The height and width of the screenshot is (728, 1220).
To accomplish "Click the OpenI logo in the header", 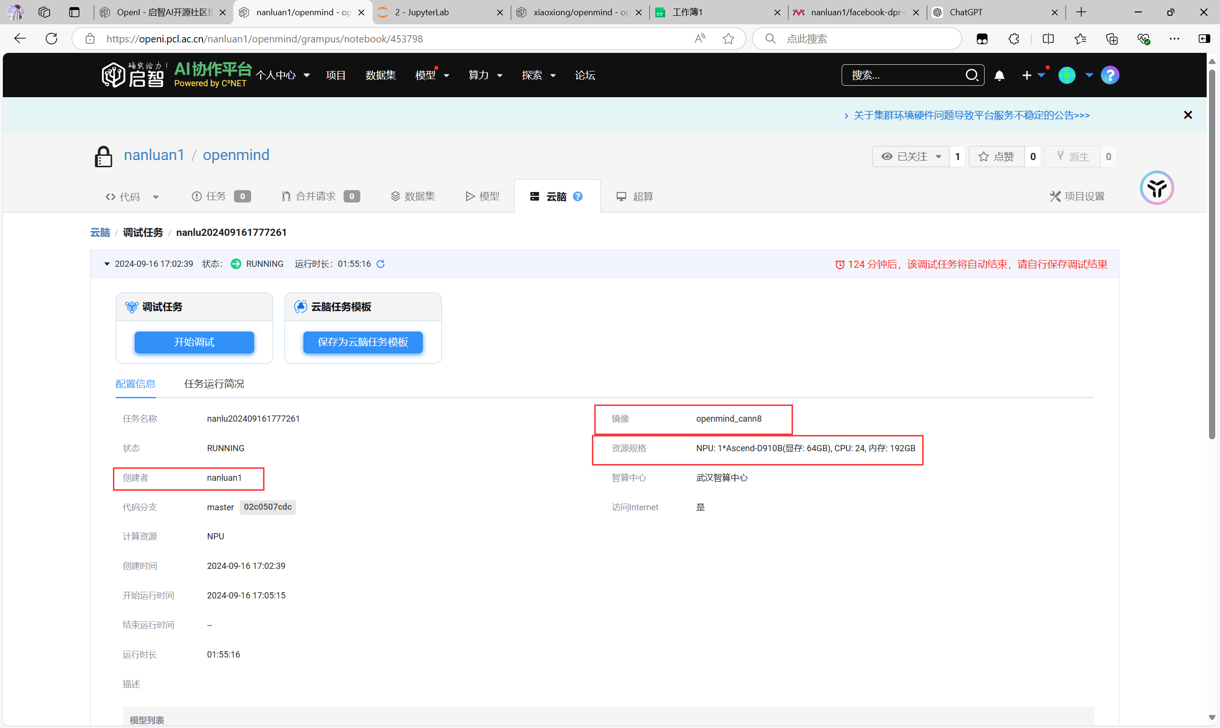I will [x=132, y=75].
